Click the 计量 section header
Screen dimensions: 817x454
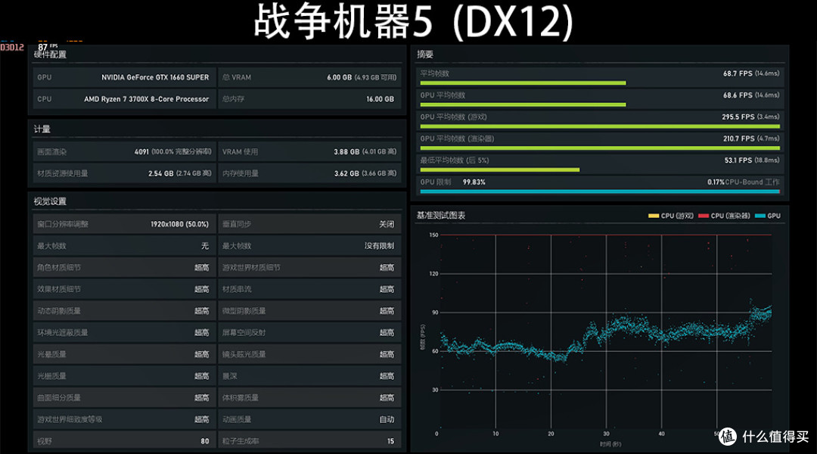pos(42,129)
